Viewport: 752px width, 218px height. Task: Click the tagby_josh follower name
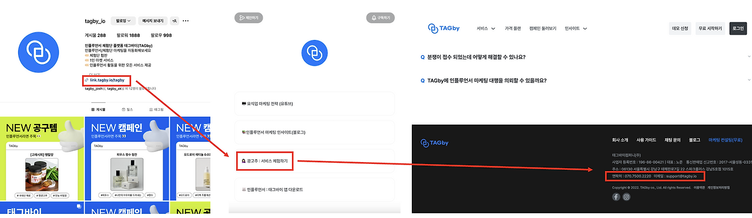click(94, 89)
